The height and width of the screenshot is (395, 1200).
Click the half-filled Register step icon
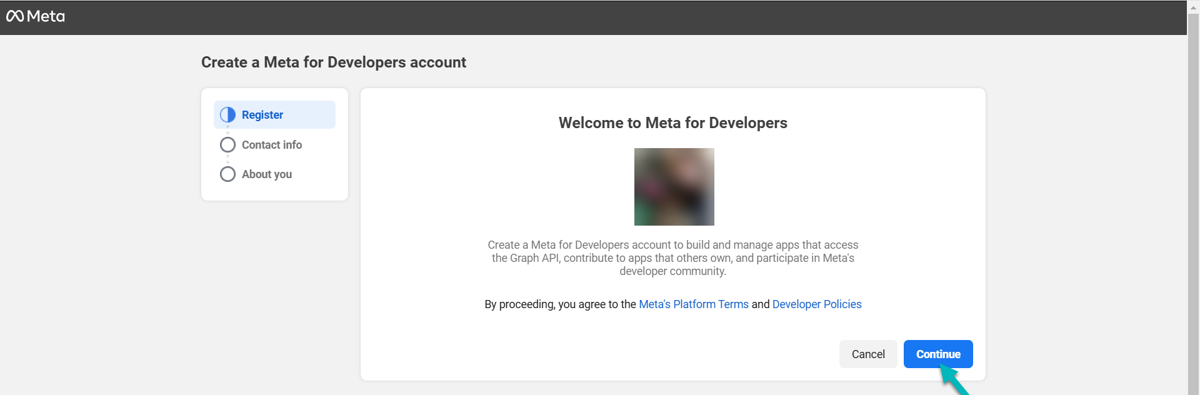(x=227, y=115)
